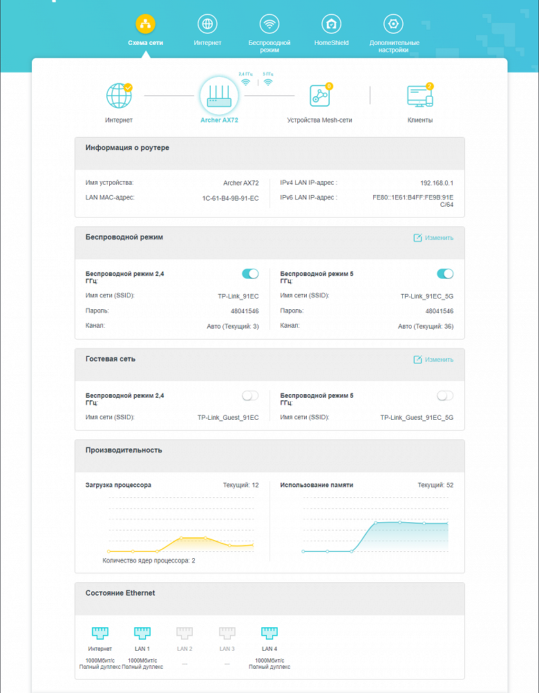Click the Интернет label under globe diagram
Viewport: 539px width, 693px height.
pos(119,120)
